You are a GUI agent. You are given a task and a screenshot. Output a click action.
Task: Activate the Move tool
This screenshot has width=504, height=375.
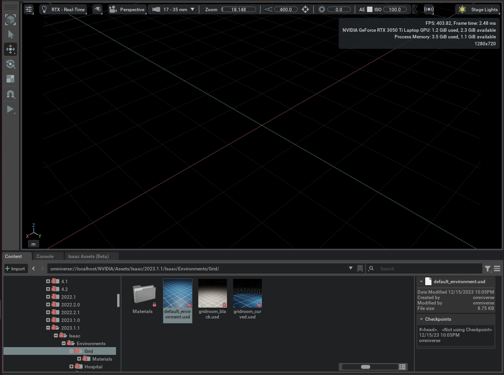click(10, 49)
